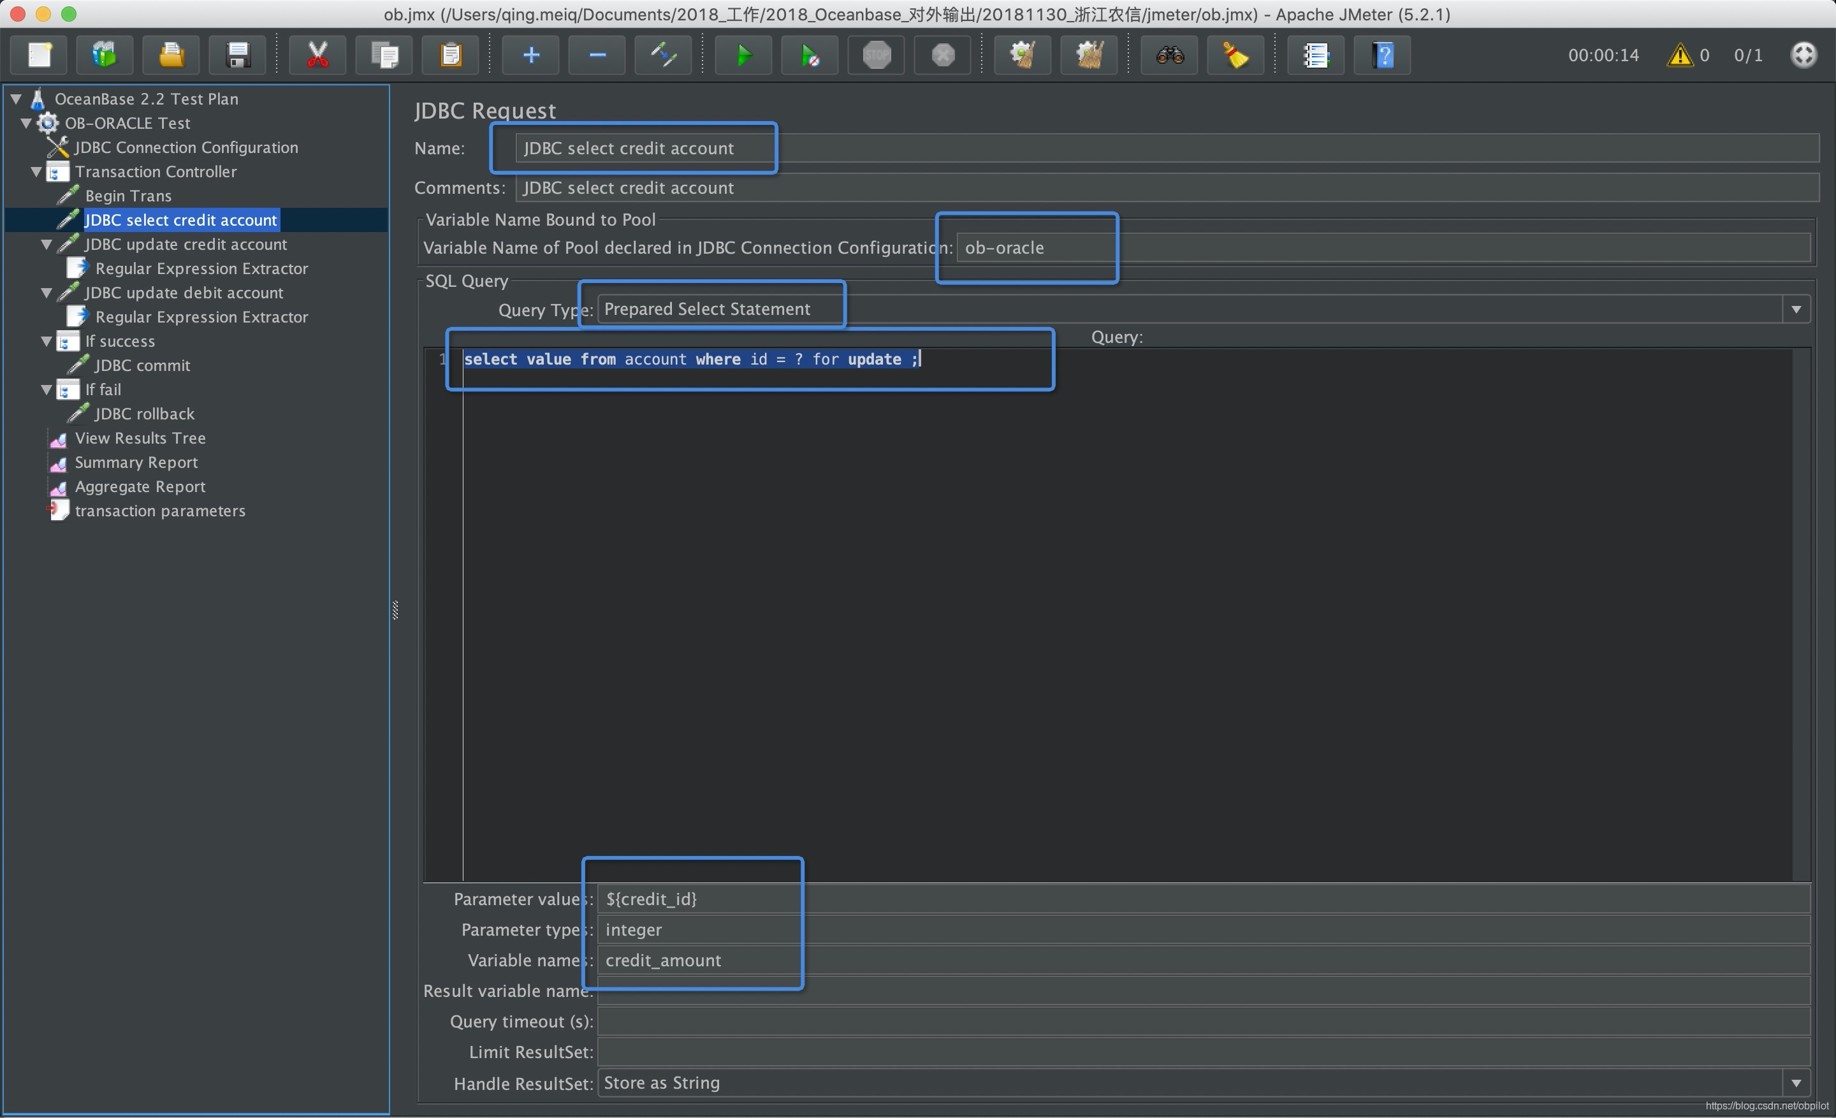The width and height of the screenshot is (1836, 1118).
Task: Select JDBC Connection Configuration item
Action: point(187,147)
